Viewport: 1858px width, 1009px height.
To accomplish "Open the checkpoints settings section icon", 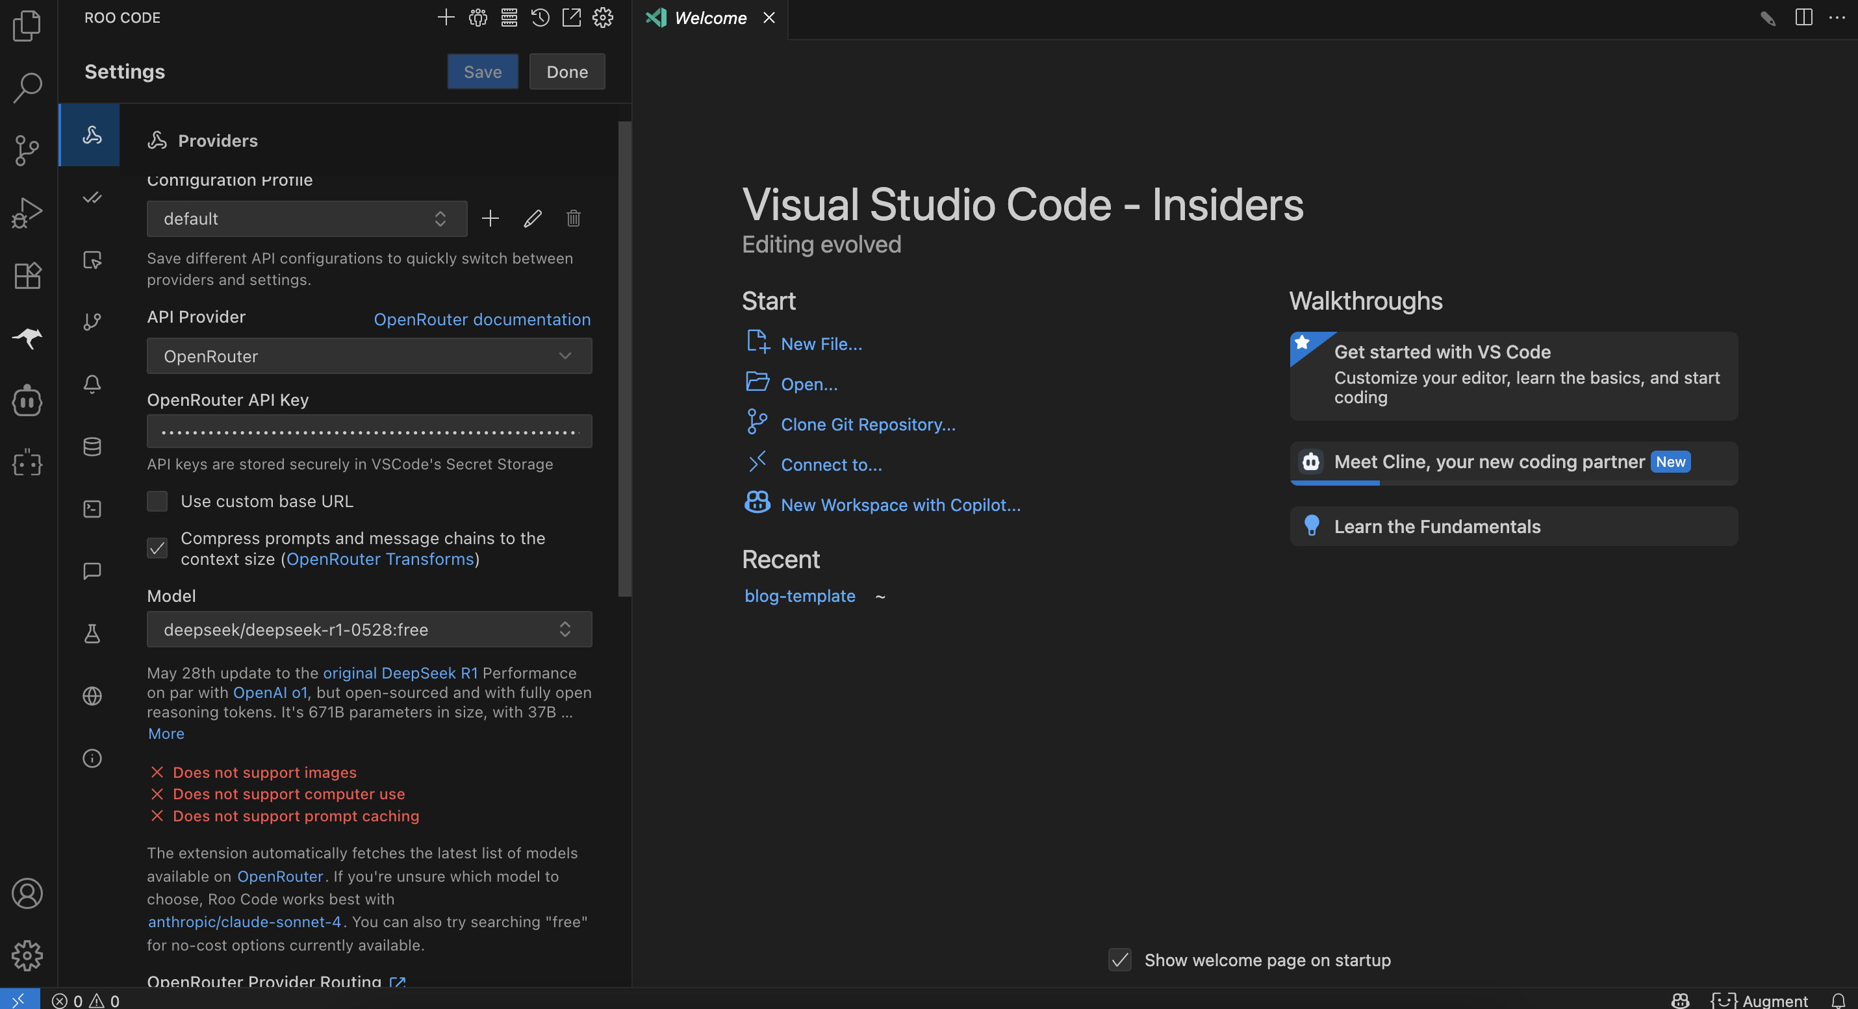I will point(92,321).
